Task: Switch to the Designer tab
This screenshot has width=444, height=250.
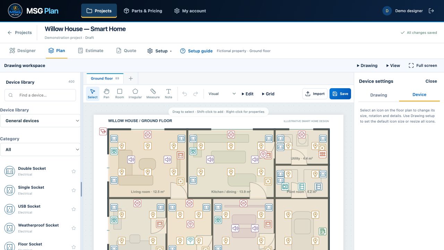Action: (x=23, y=51)
